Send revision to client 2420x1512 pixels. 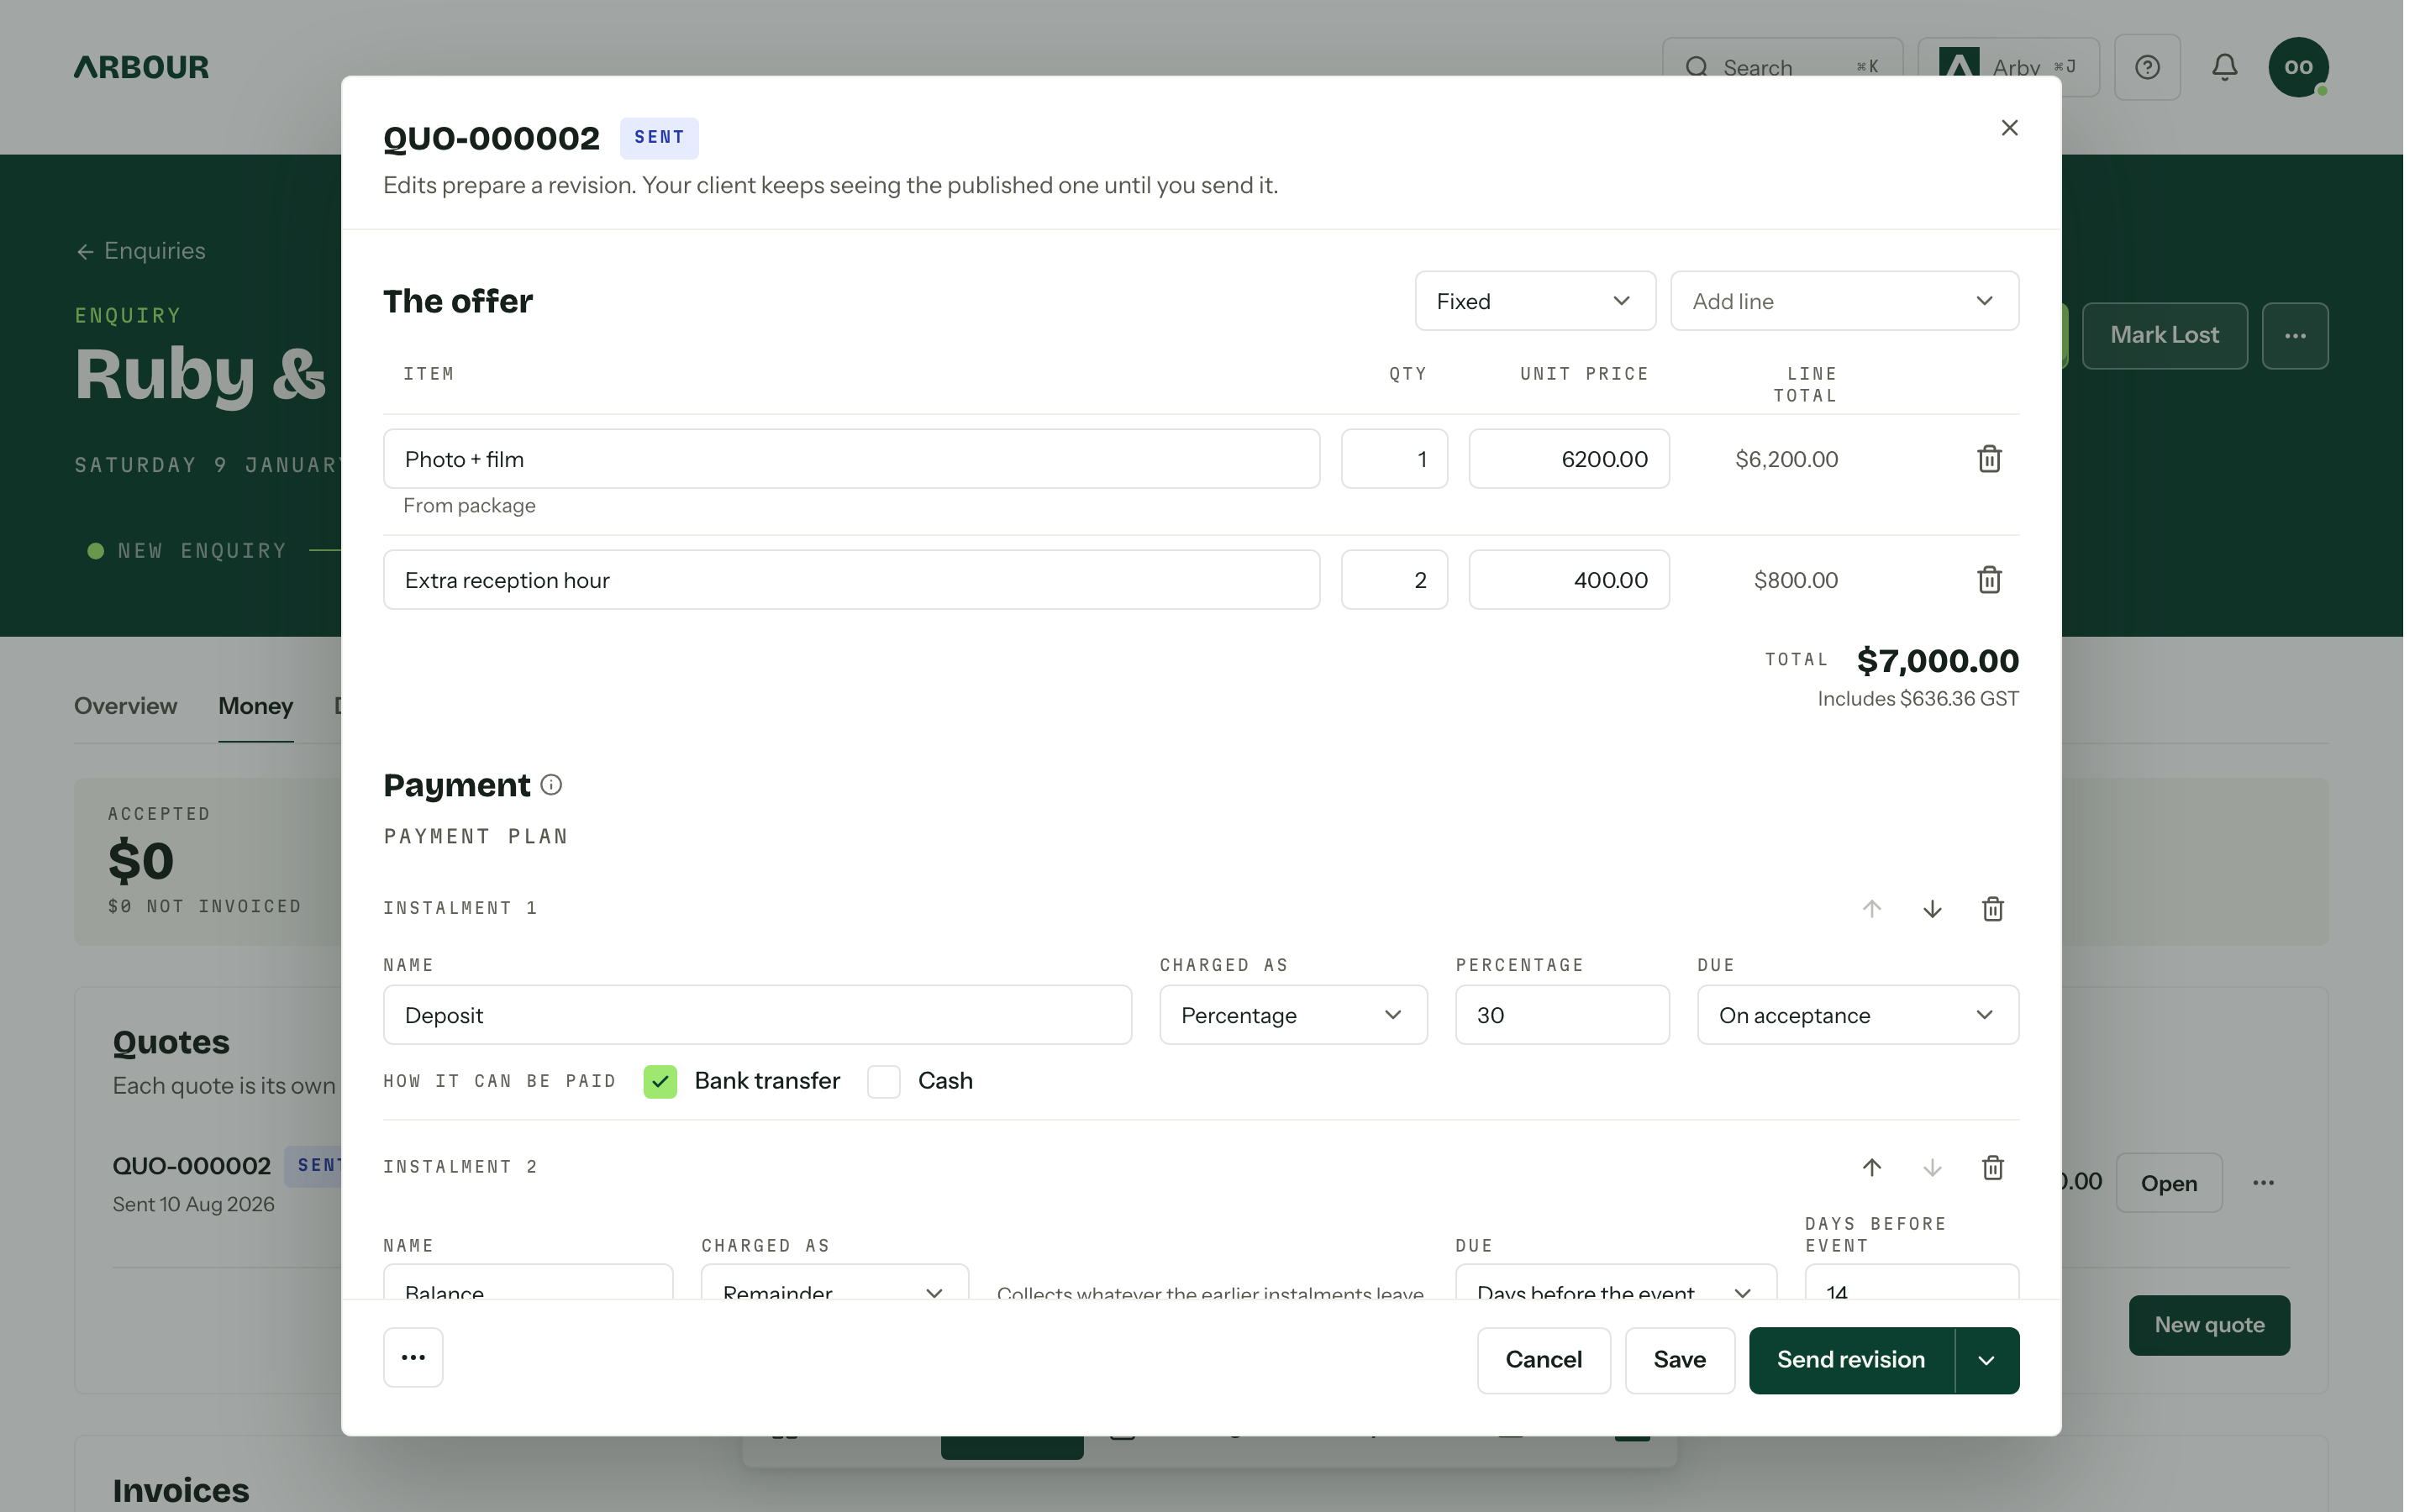(x=1851, y=1360)
